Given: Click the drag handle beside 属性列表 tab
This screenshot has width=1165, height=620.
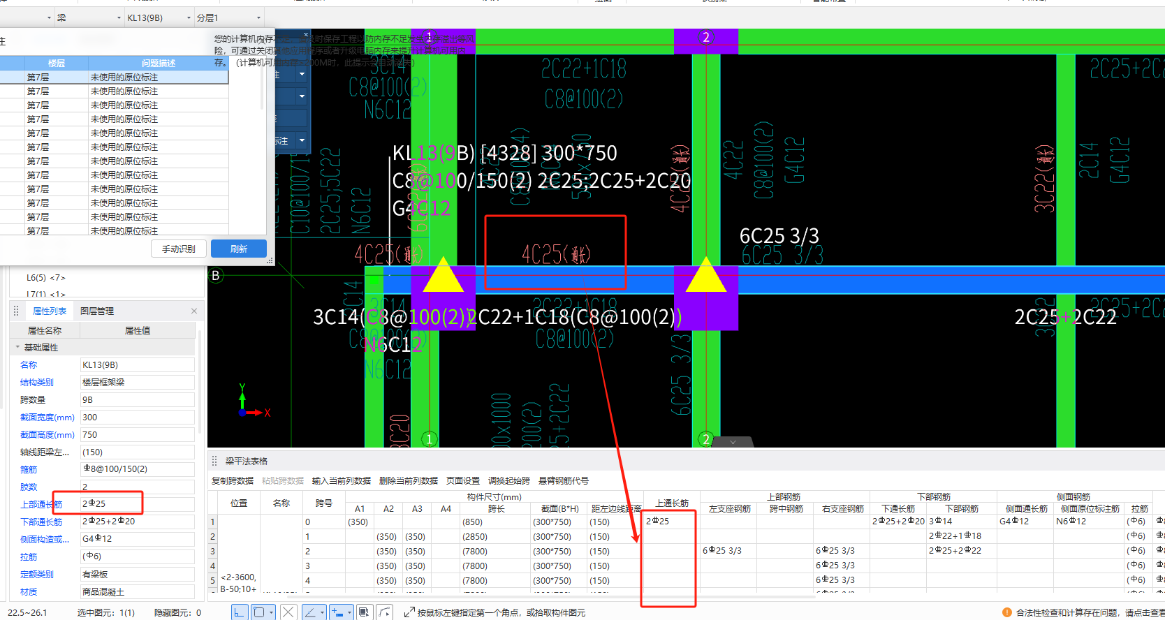Looking at the screenshot, I should click(x=16, y=311).
